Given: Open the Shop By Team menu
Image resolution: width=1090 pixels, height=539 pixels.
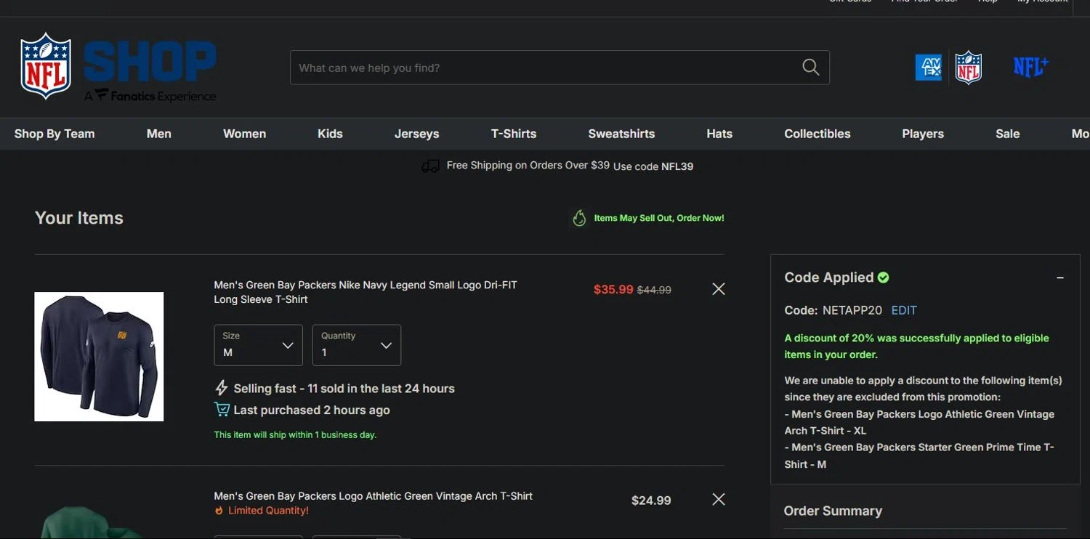Looking at the screenshot, I should tap(54, 134).
